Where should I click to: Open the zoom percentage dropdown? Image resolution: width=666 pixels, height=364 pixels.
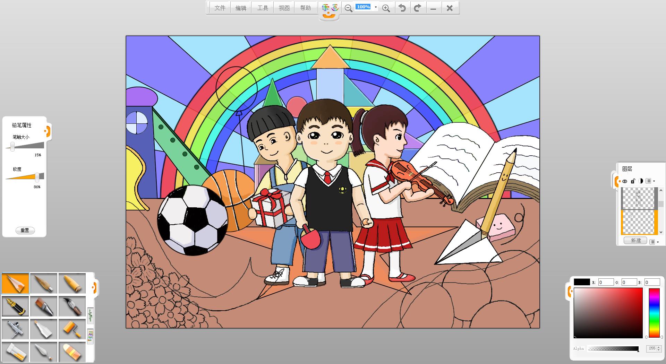tap(376, 7)
